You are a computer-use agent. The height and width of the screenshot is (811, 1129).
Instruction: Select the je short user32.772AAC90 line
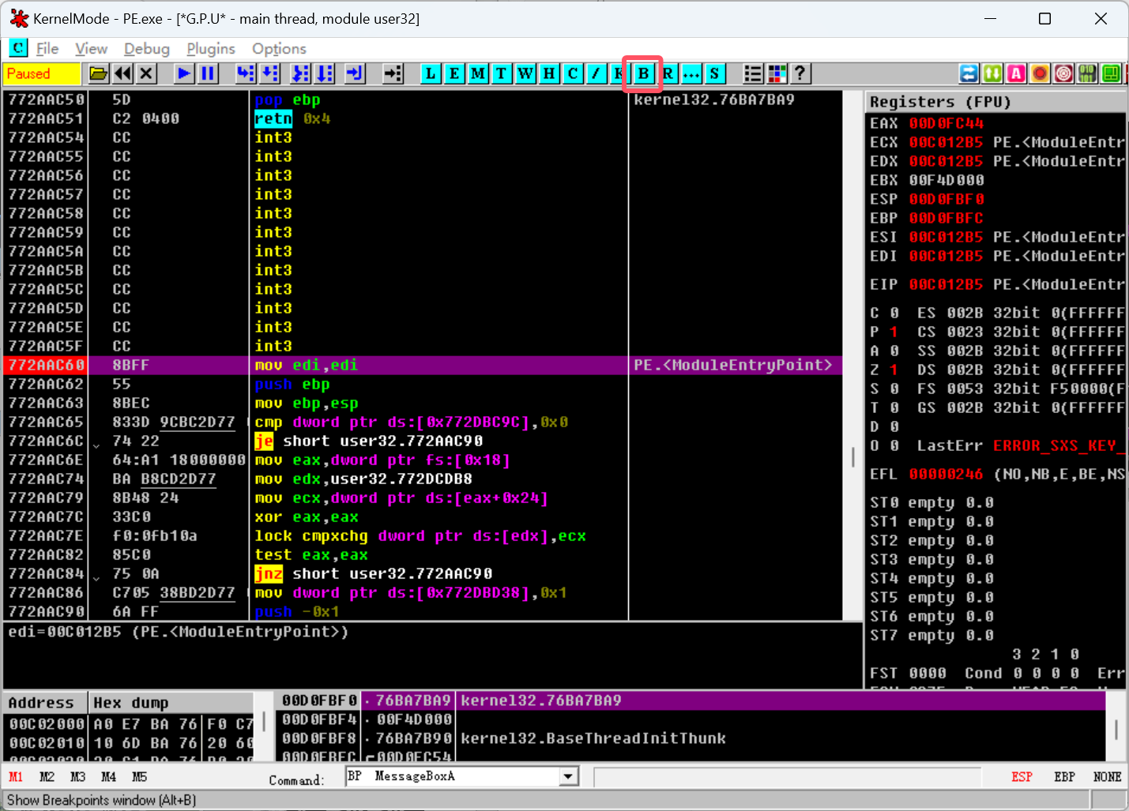point(423,441)
